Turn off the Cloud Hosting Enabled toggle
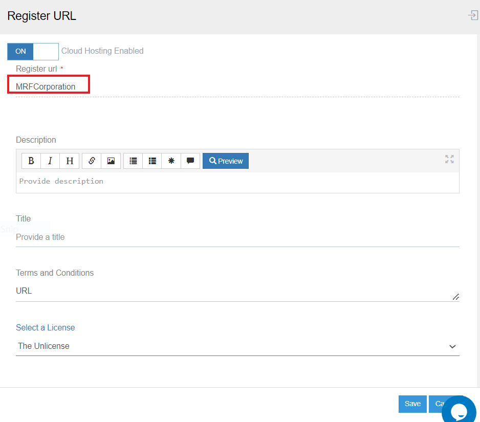Image resolution: width=480 pixels, height=422 pixels. coord(33,51)
